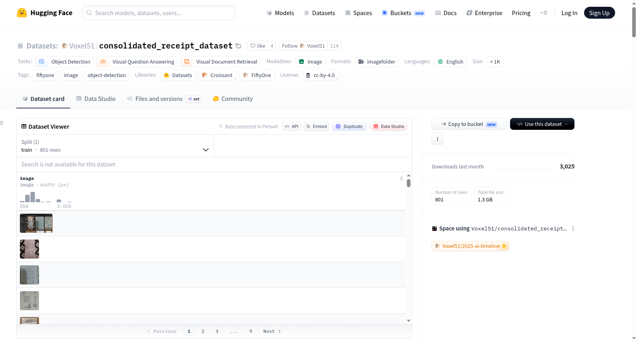
Task: Jump to page 9 of the viewer
Action: point(251,331)
